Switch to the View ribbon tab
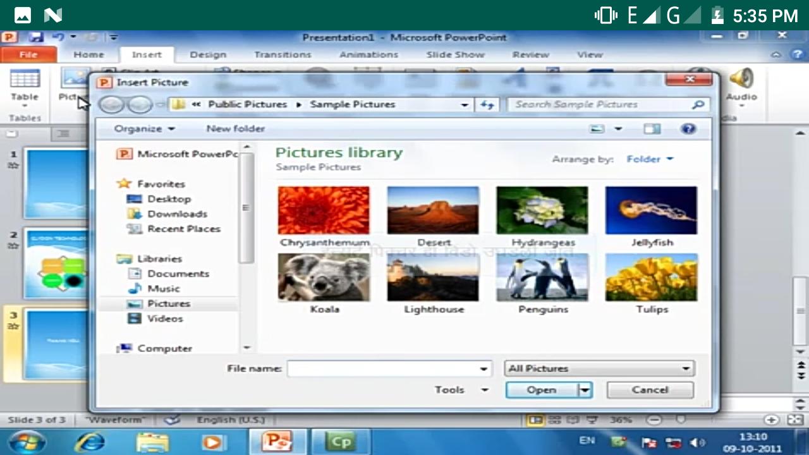Screen dimensions: 809x455 pos(590,55)
